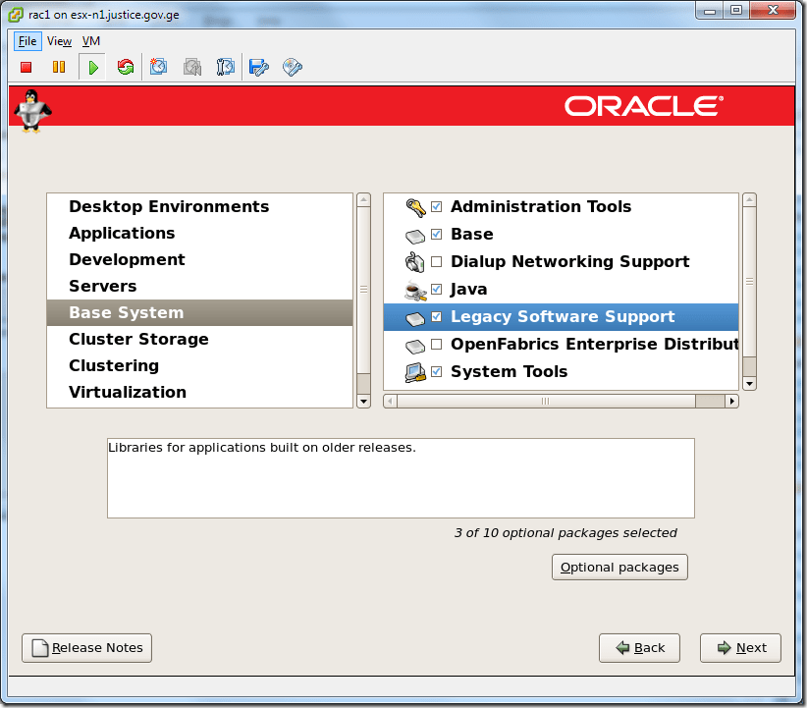Open the Release Notes
Viewport: 807px width, 708px height.
(86, 647)
